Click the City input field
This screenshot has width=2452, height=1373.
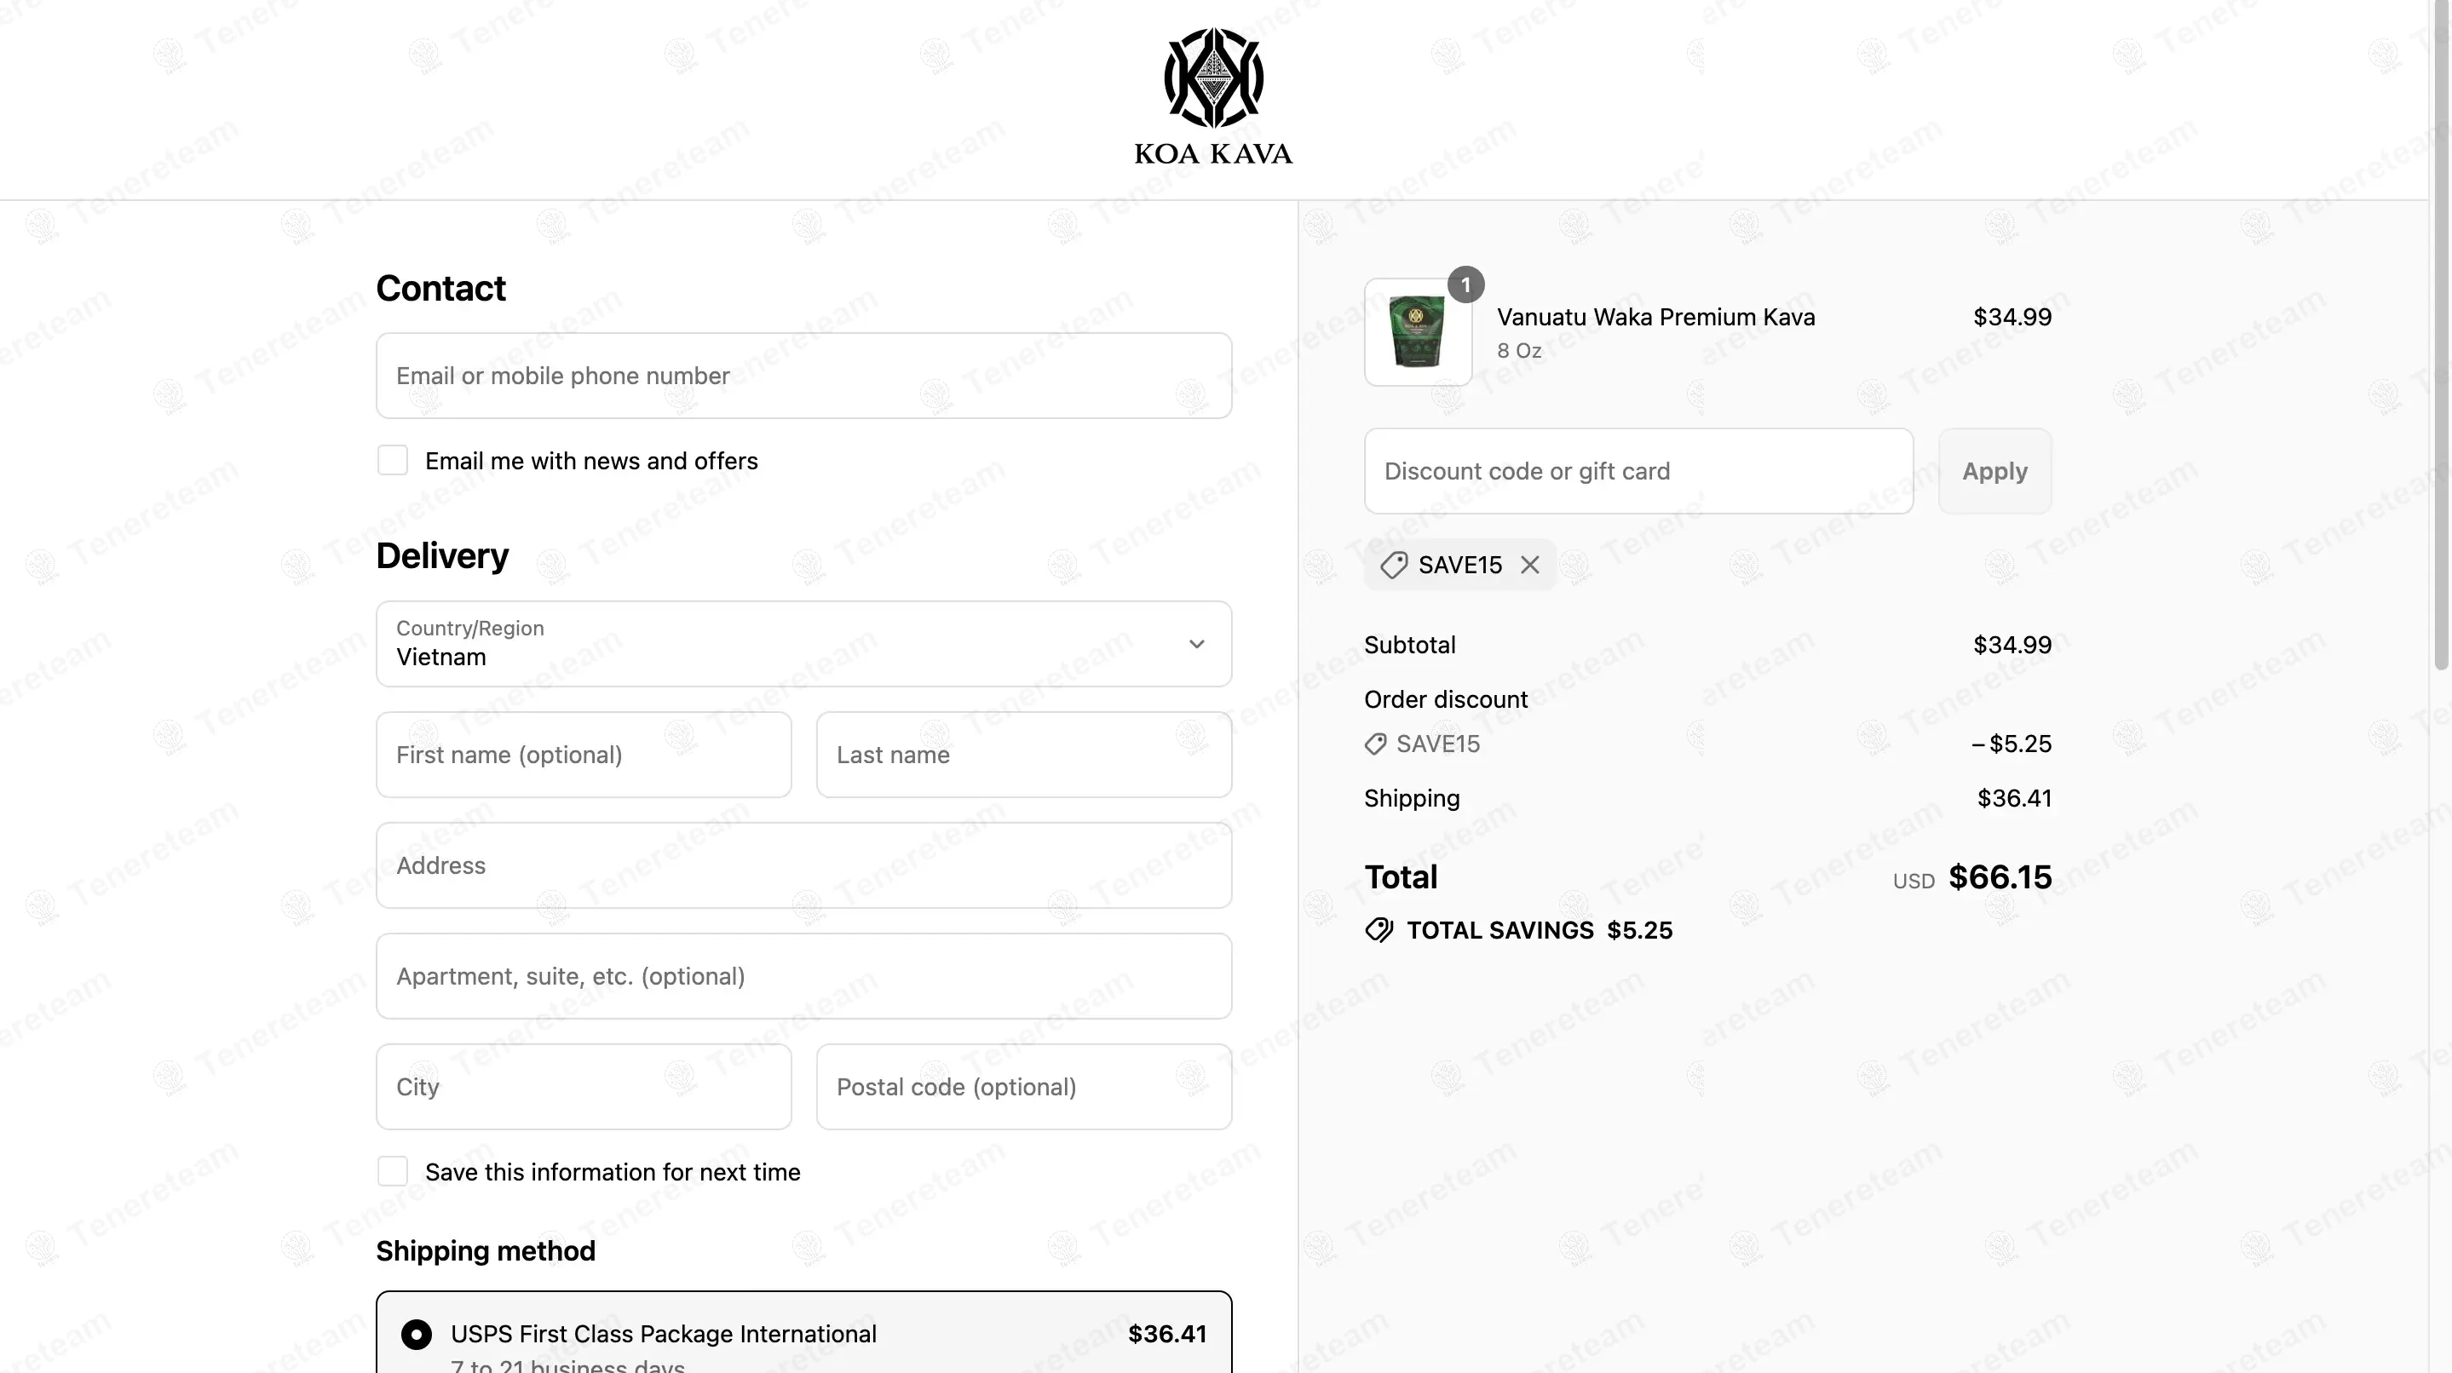(x=584, y=1087)
